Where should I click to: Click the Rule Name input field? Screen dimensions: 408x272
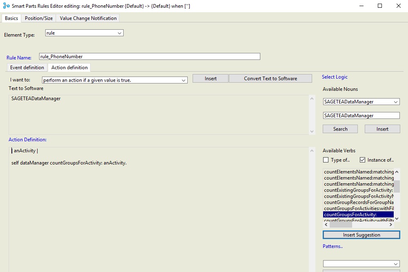point(150,56)
